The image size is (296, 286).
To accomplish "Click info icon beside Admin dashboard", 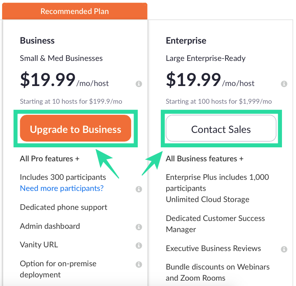I will click(139, 227).
